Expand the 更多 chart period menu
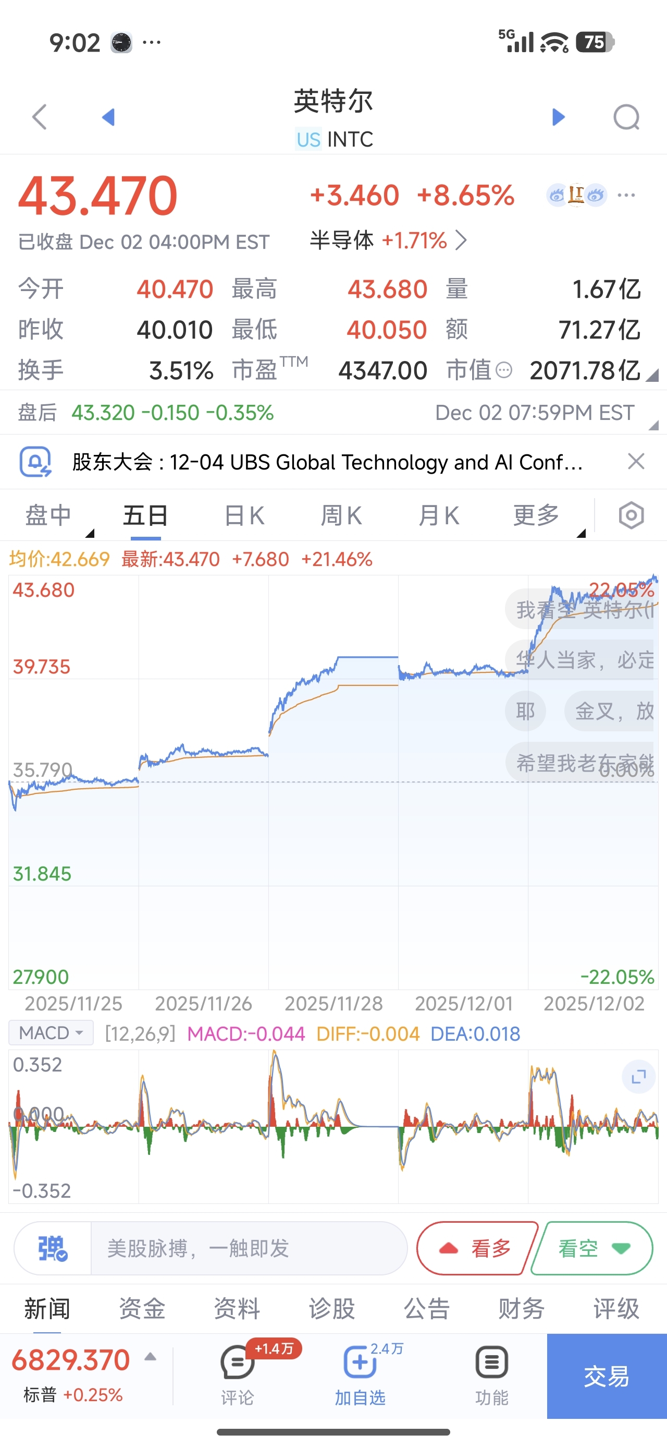Screen dimensions: 667x1446 click(536, 515)
